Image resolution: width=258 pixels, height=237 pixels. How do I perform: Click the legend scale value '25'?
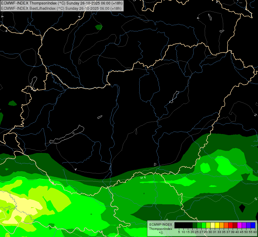(x=197, y=232)
